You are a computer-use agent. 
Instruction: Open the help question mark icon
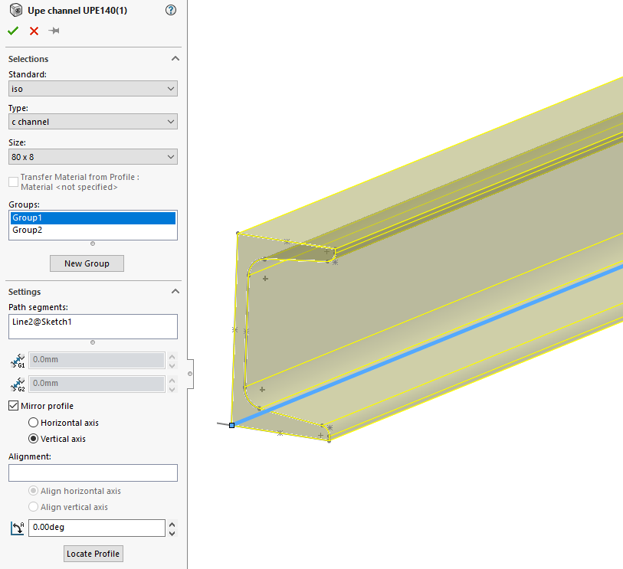coord(170,10)
